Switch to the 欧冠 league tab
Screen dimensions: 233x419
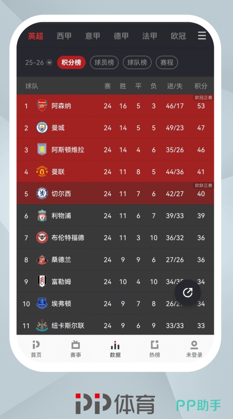coord(178,36)
